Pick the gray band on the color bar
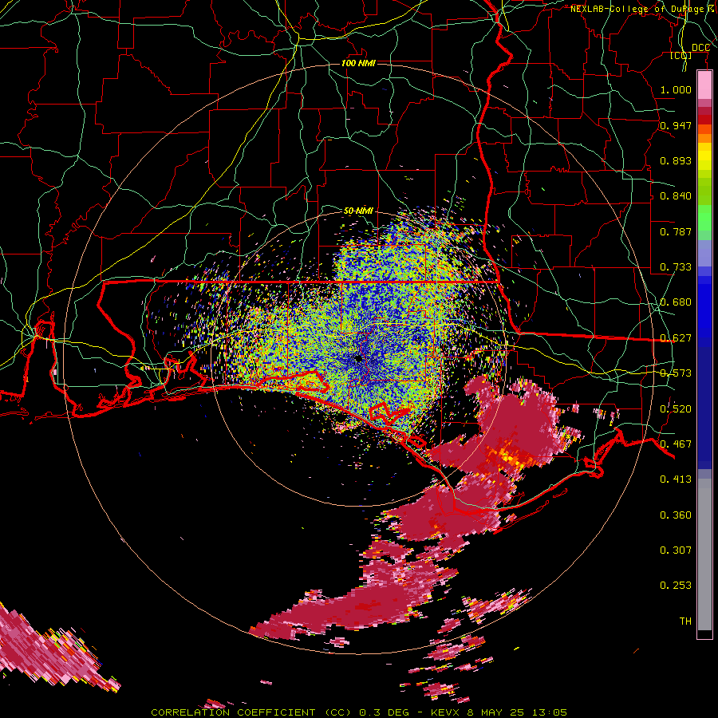 click(x=704, y=554)
